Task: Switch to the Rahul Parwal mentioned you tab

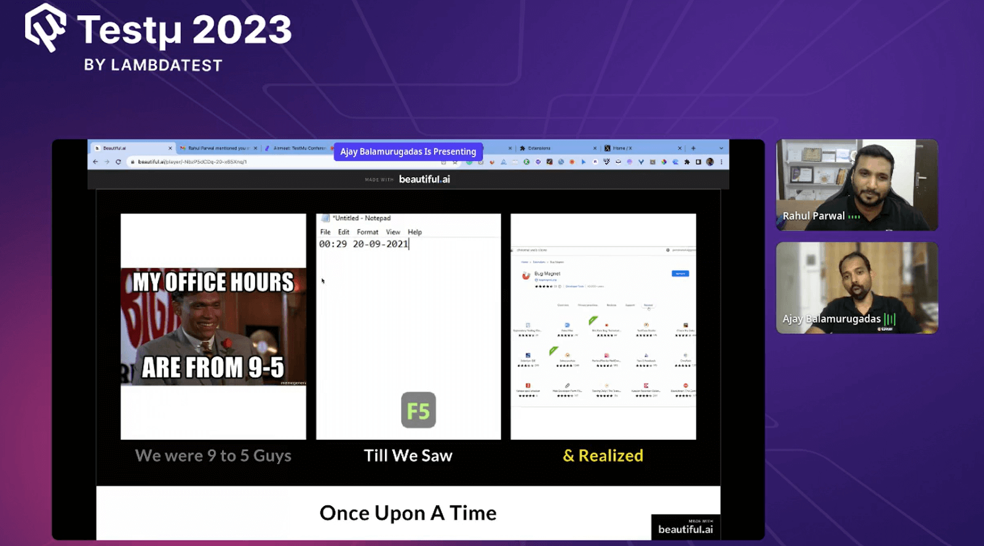Action: [x=218, y=148]
